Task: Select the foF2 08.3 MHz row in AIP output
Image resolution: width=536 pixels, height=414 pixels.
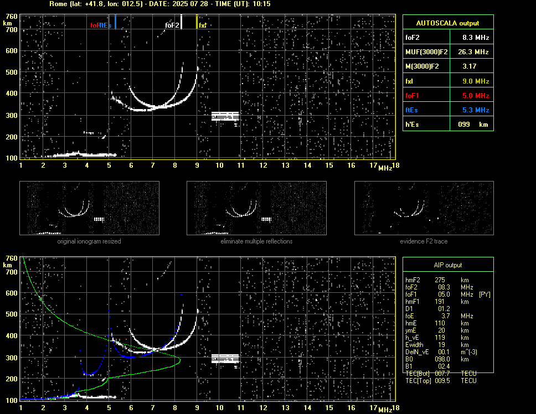Action: pyautogui.click(x=439, y=287)
